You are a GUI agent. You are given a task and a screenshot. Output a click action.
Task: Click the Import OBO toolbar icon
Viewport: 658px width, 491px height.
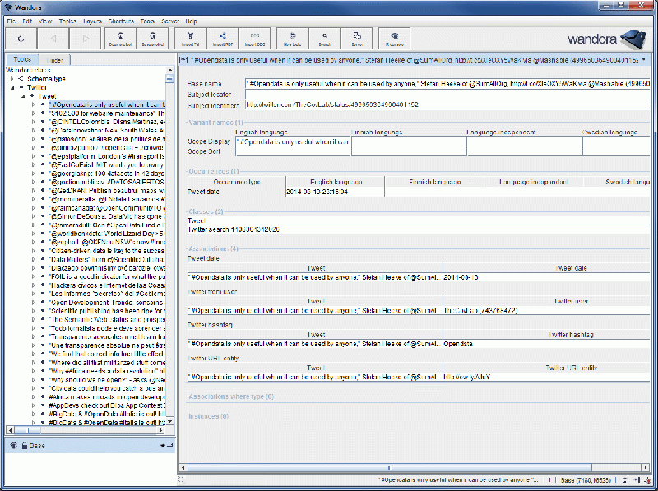(254, 39)
